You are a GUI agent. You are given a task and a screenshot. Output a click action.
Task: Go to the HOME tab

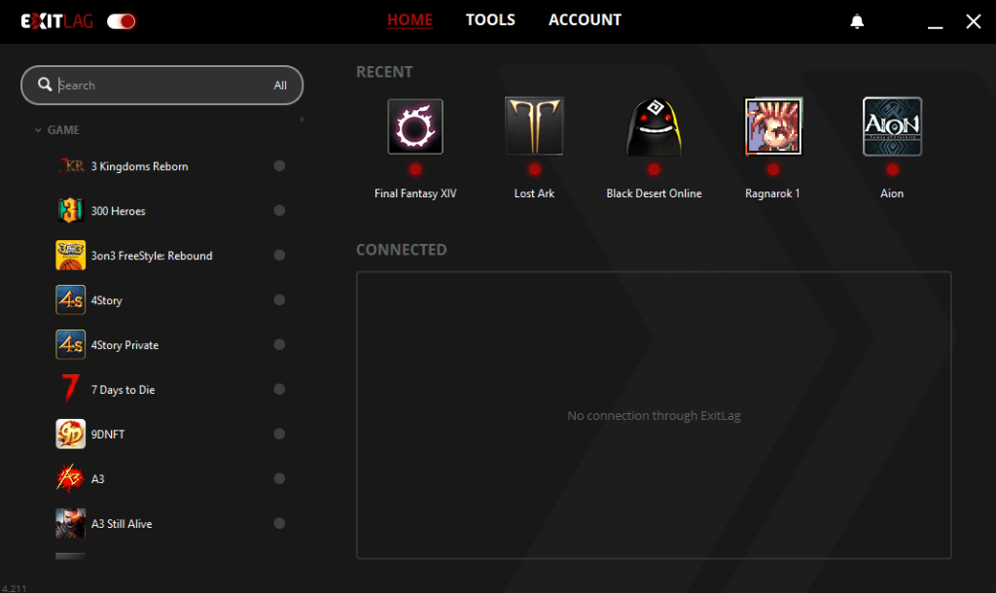[409, 20]
